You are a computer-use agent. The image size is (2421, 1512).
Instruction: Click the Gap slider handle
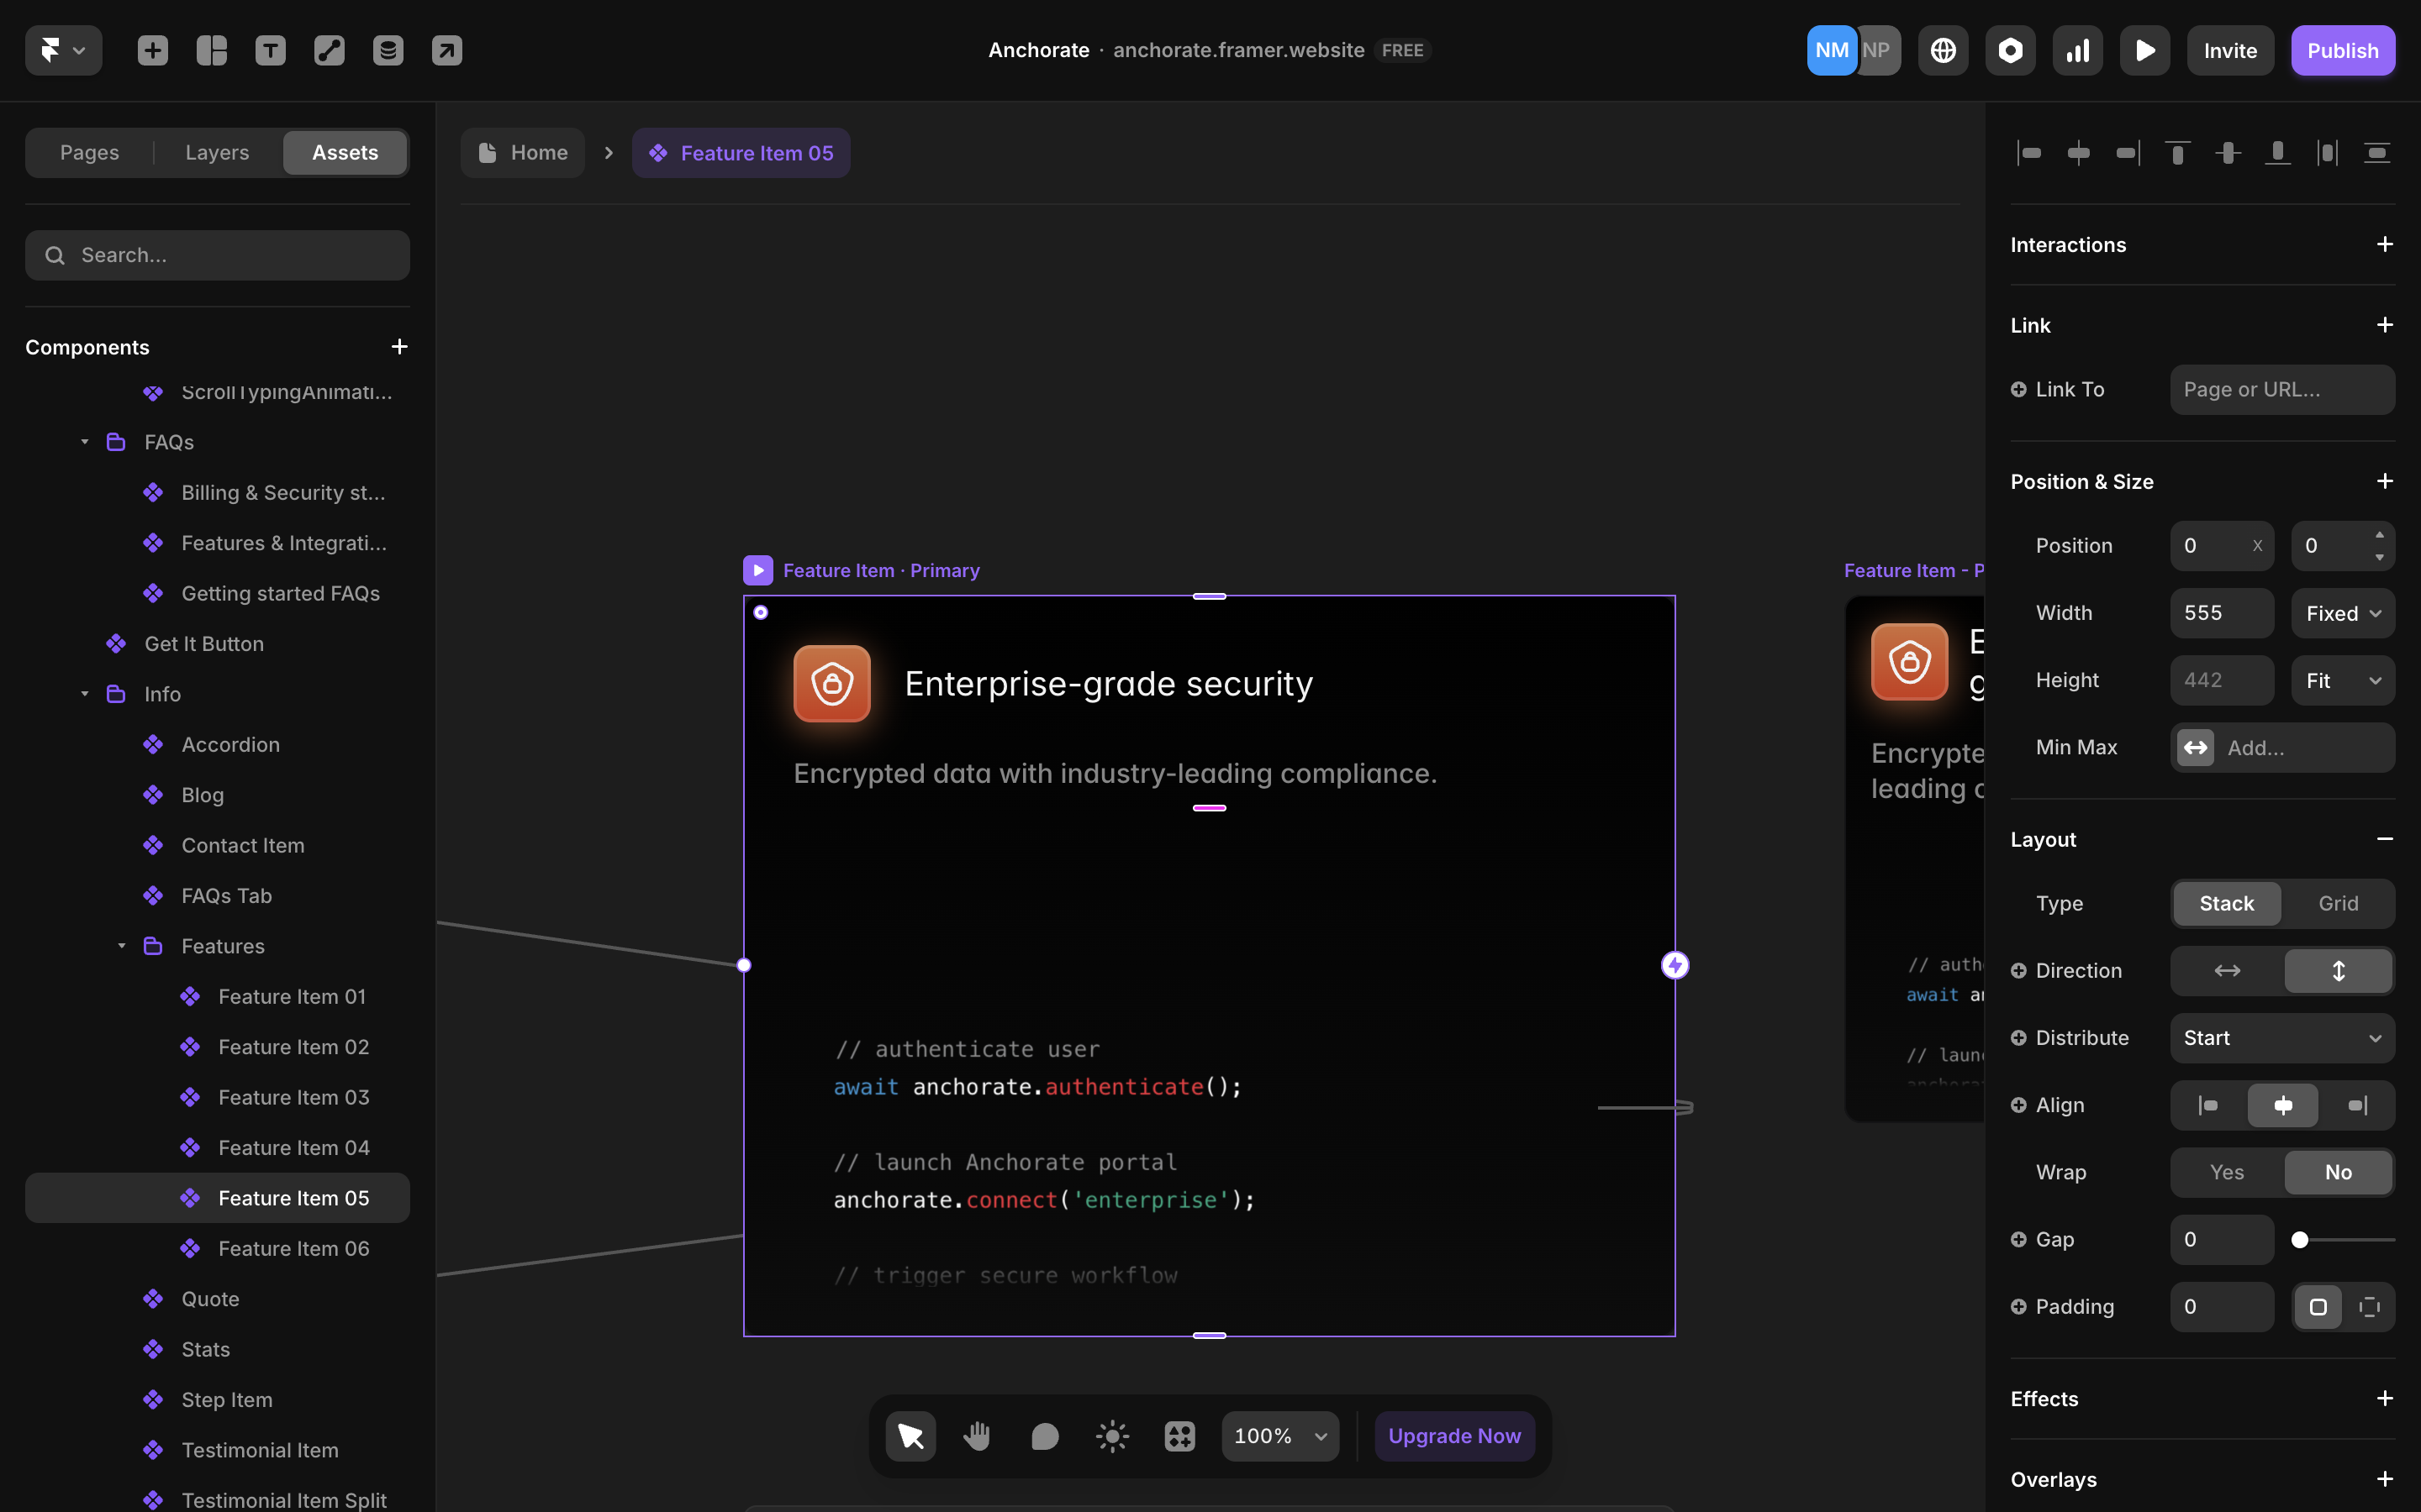(x=2300, y=1240)
